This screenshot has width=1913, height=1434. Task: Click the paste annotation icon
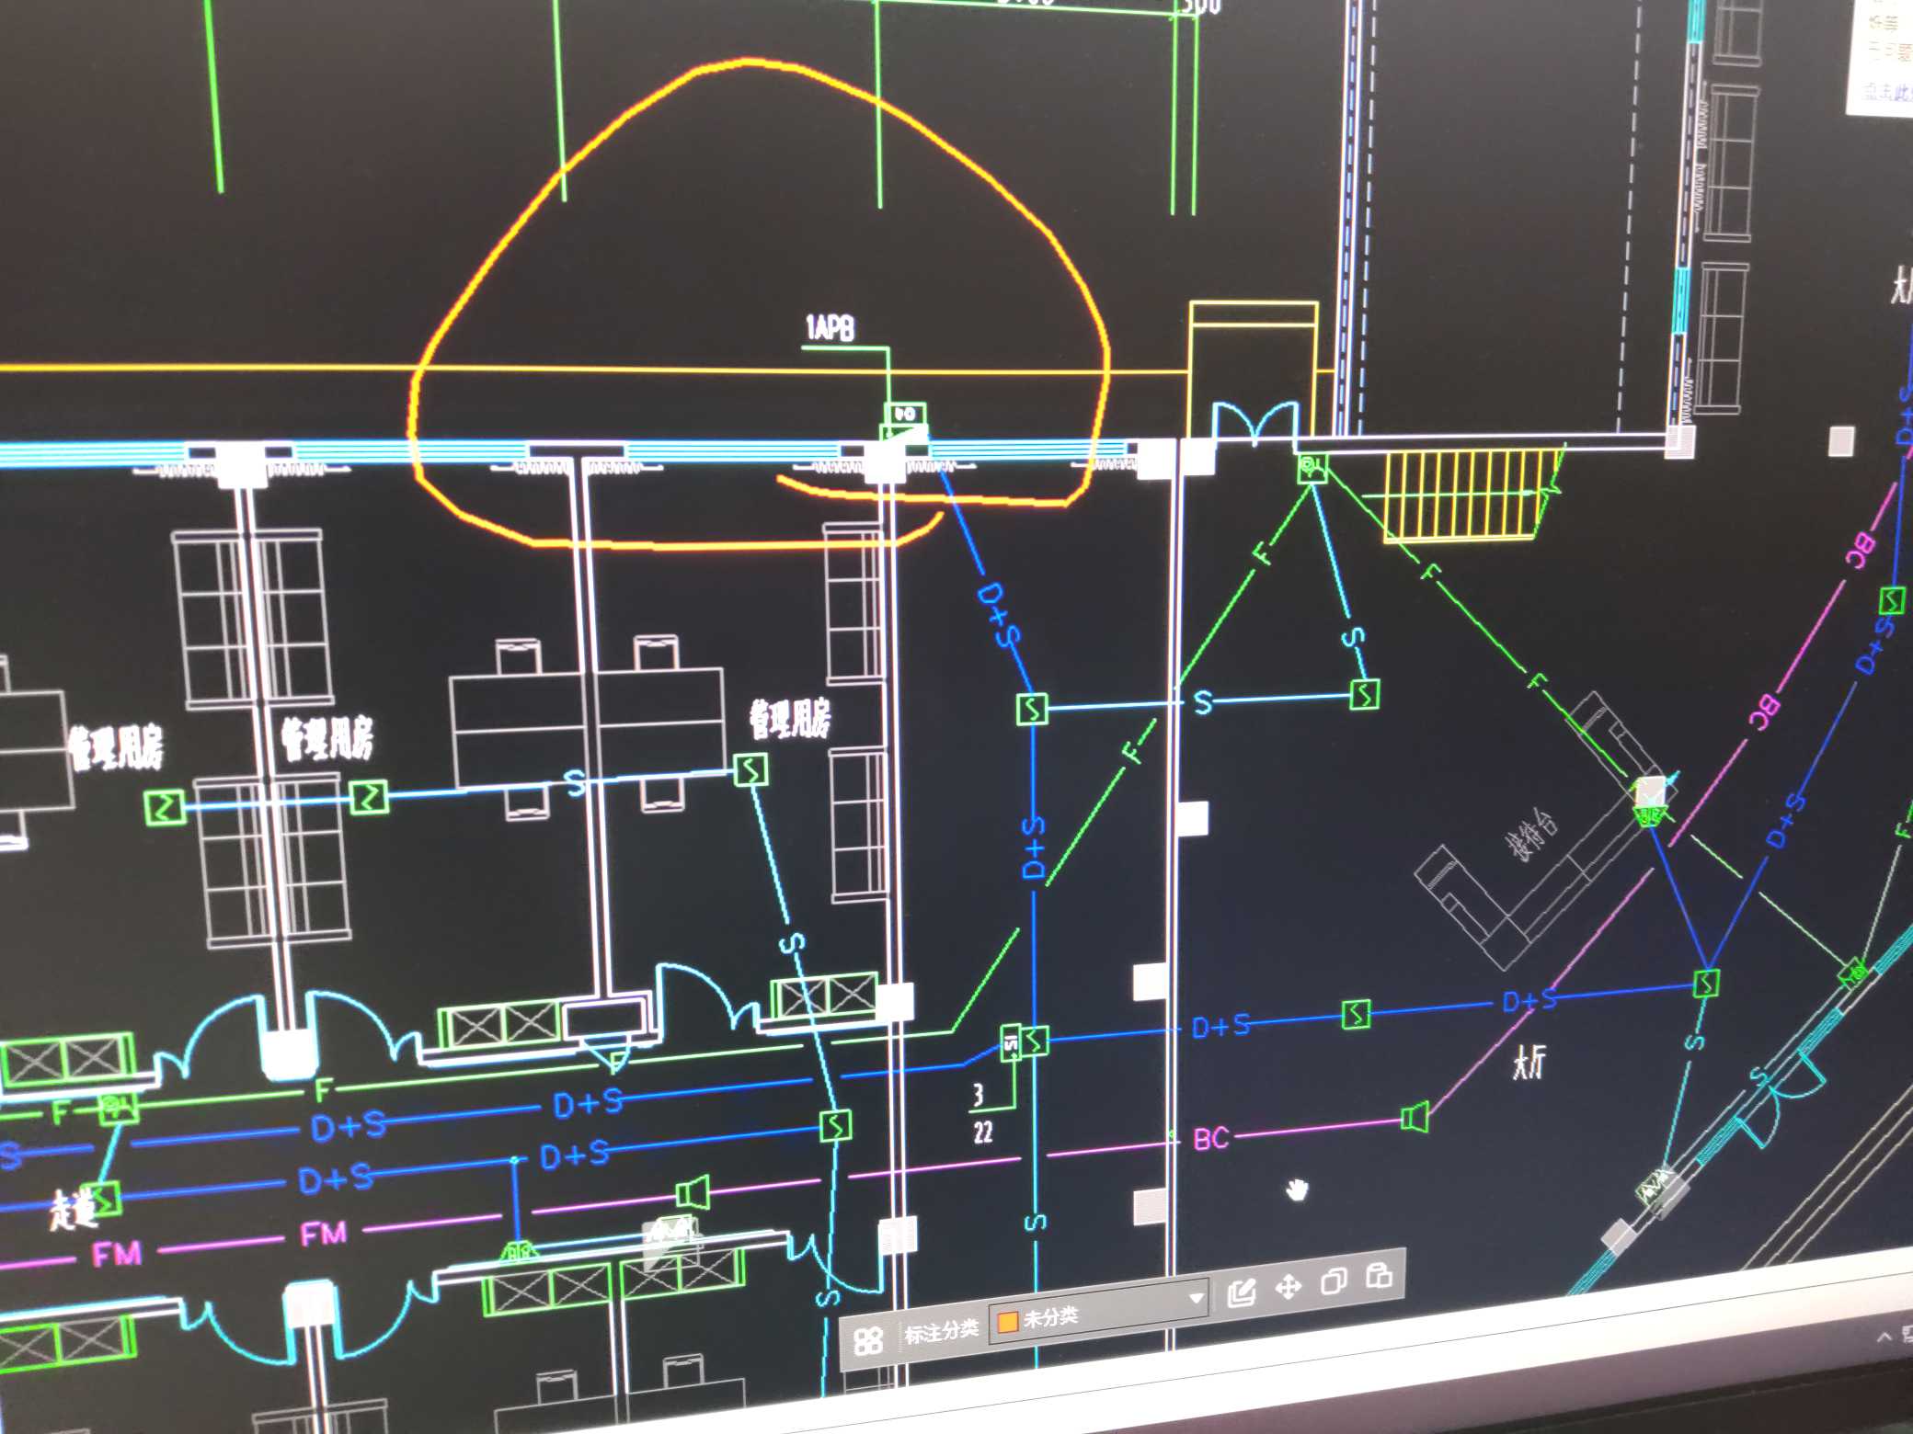coord(1379,1276)
